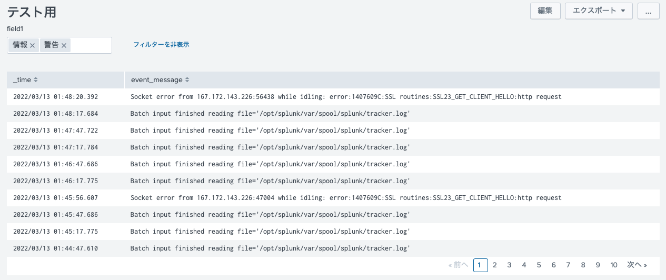Click 前へ previous page link
The image size is (666, 280).
click(458, 265)
